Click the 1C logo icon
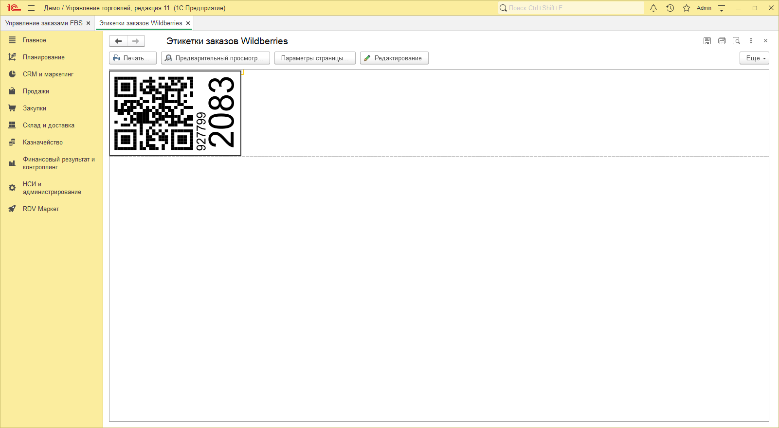This screenshot has width=779, height=428. click(14, 8)
